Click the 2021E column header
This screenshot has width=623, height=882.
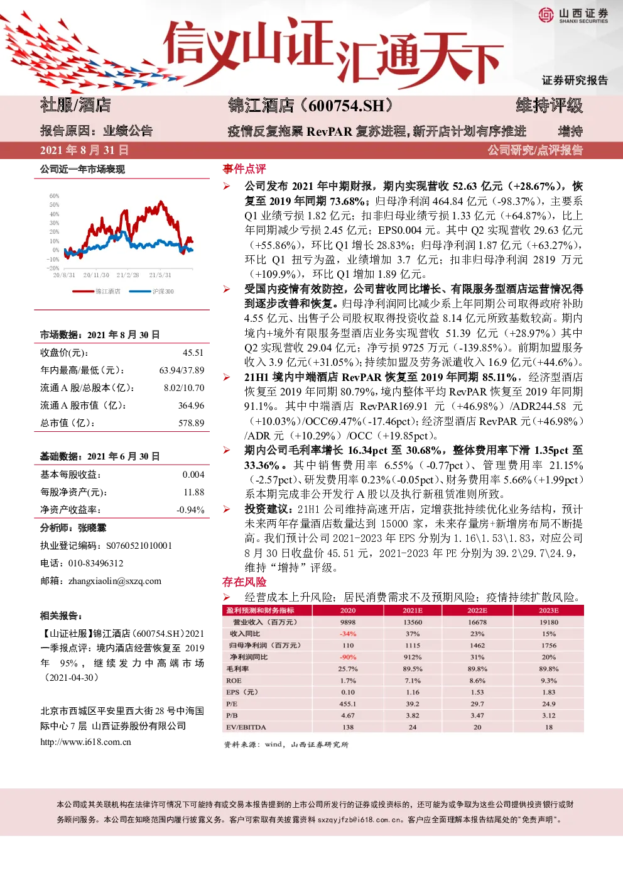click(x=413, y=610)
